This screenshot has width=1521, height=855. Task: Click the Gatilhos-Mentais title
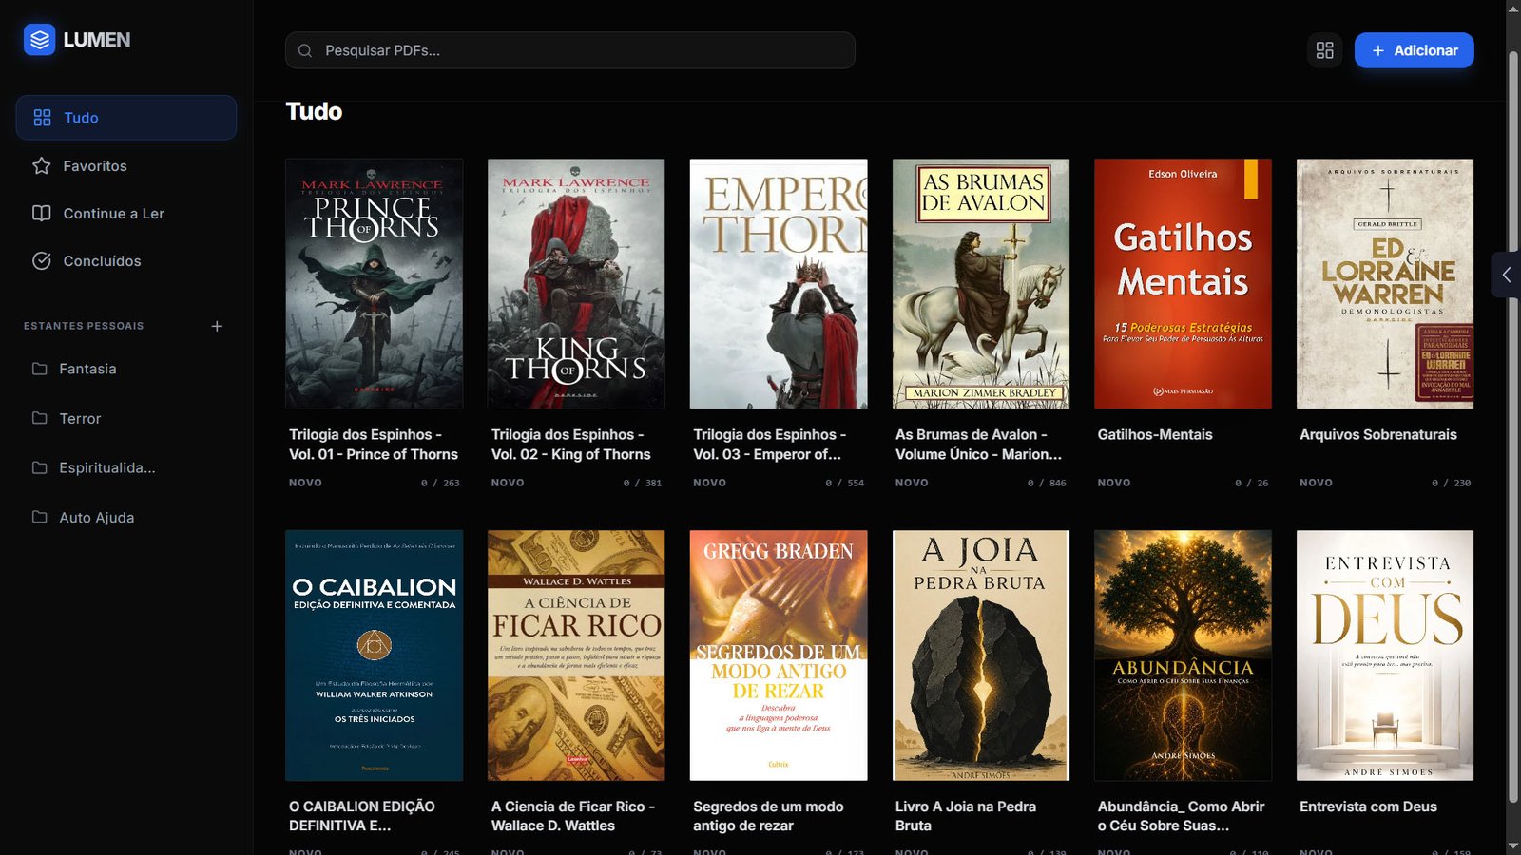(x=1155, y=434)
